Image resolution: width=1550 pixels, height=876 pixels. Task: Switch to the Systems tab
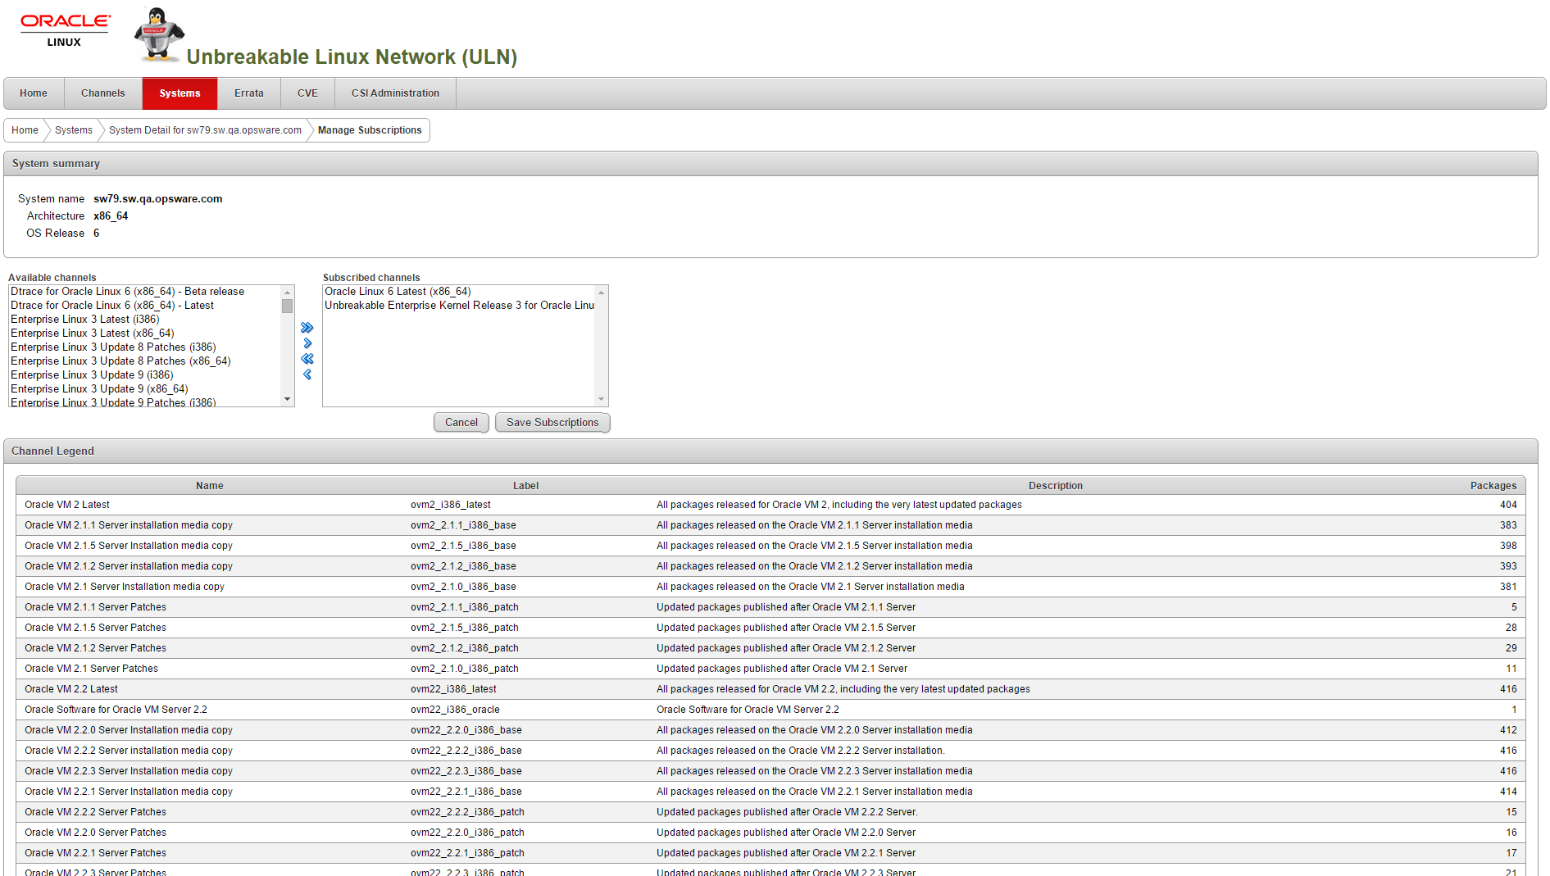[180, 93]
